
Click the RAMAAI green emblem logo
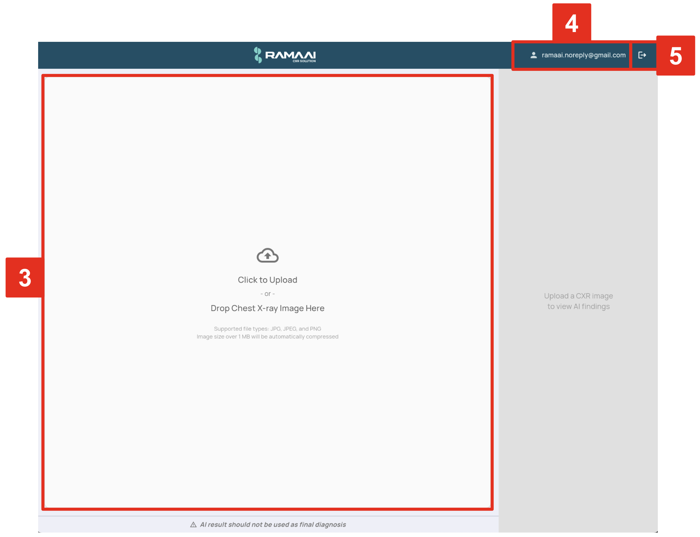point(258,55)
